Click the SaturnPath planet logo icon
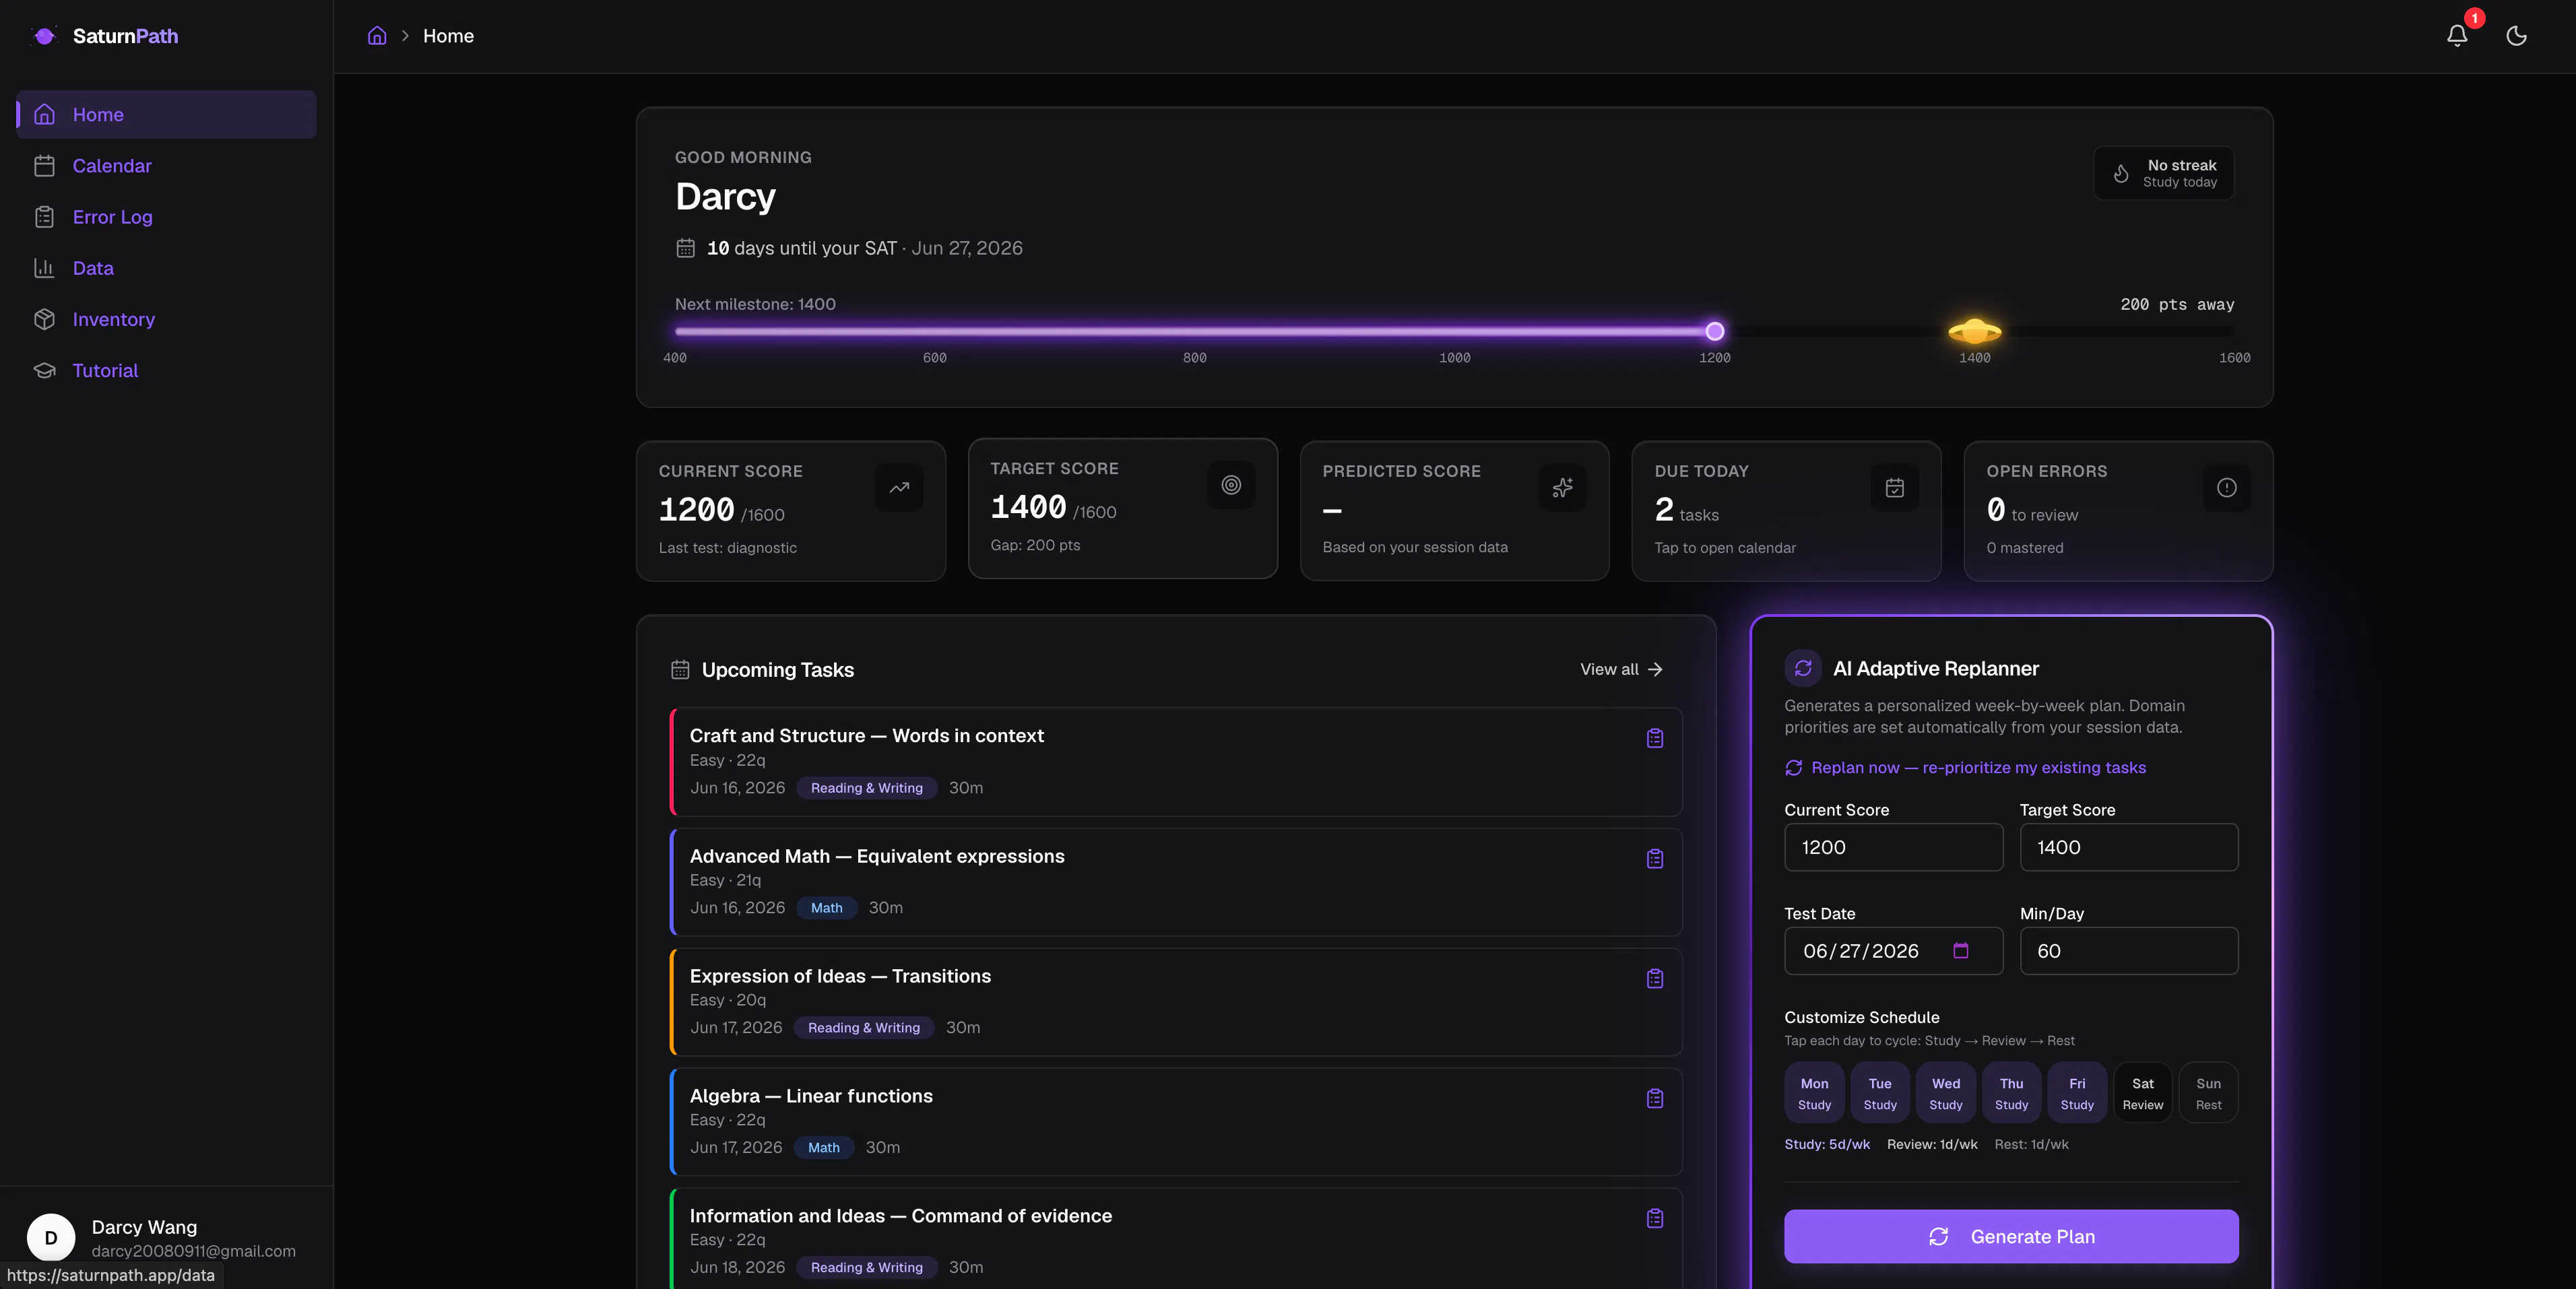2576x1289 pixels. point(44,36)
